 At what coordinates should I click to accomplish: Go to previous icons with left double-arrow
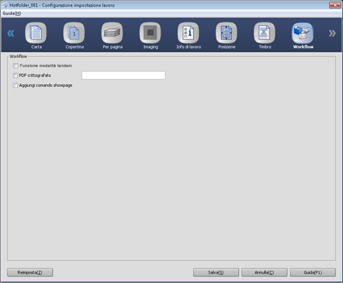tap(11, 33)
